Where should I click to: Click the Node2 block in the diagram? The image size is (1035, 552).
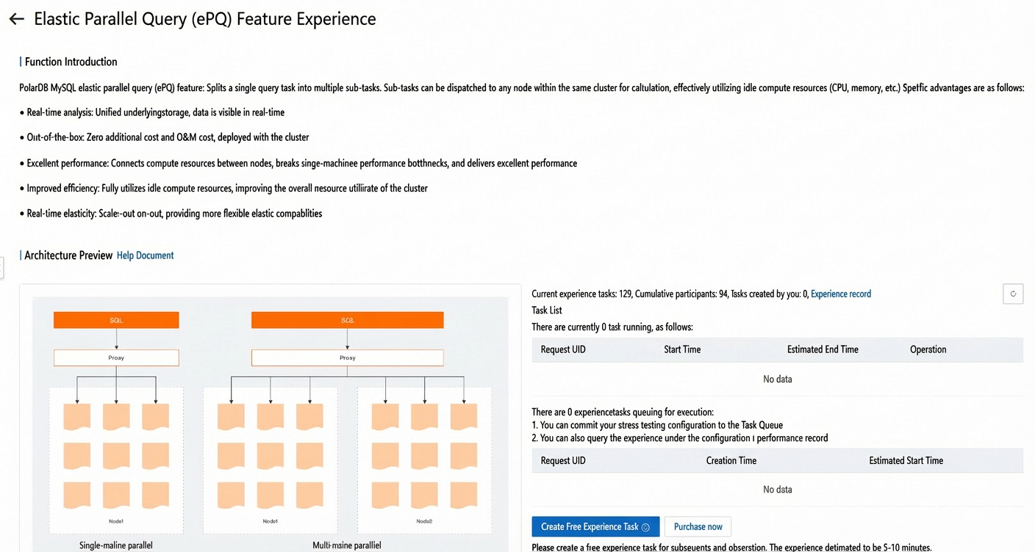[424, 460]
